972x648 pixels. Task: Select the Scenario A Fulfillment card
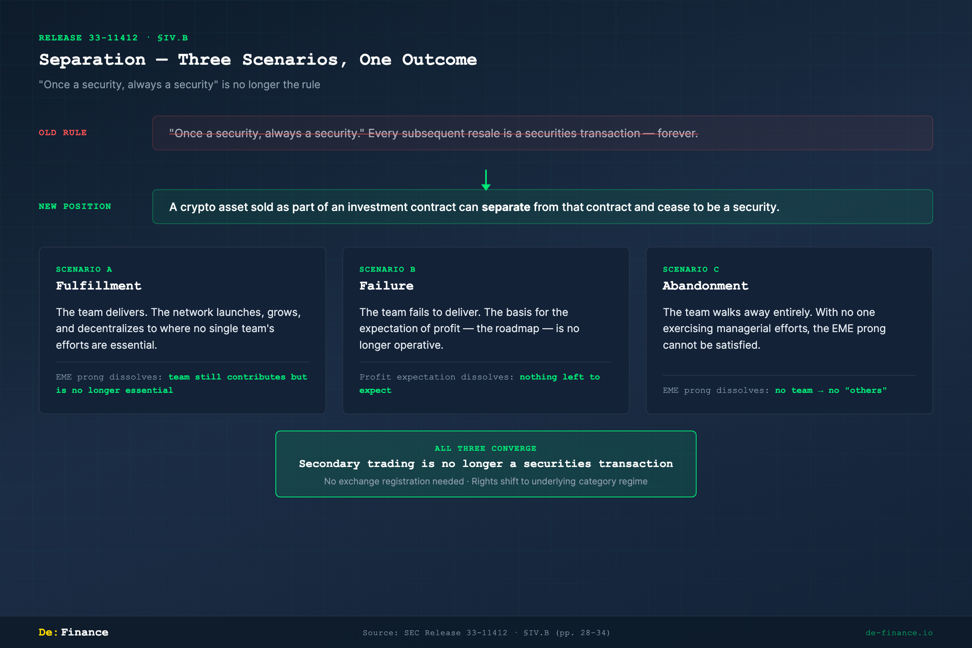(x=182, y=331)
